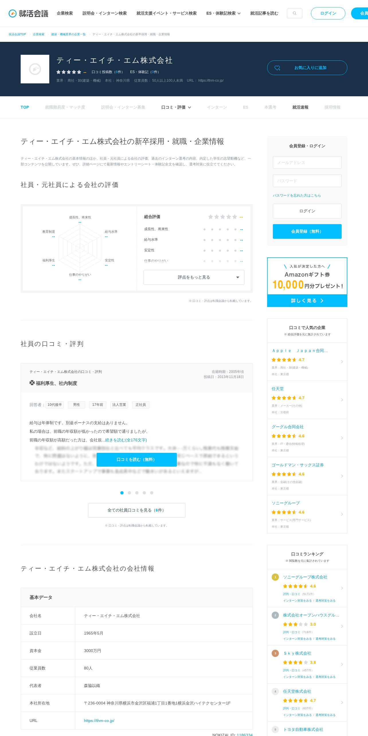Click chevron next to 任天堂 entry

(342, 400)
